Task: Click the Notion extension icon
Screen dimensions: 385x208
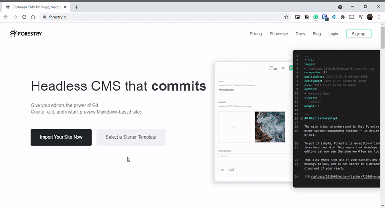Action: 307,17
